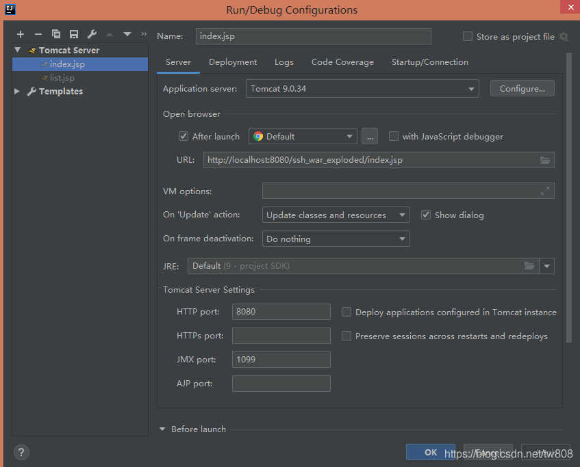Click the Move Down arrow icon
The width and height of the screenshot is (580, 467).
point(127,34)
